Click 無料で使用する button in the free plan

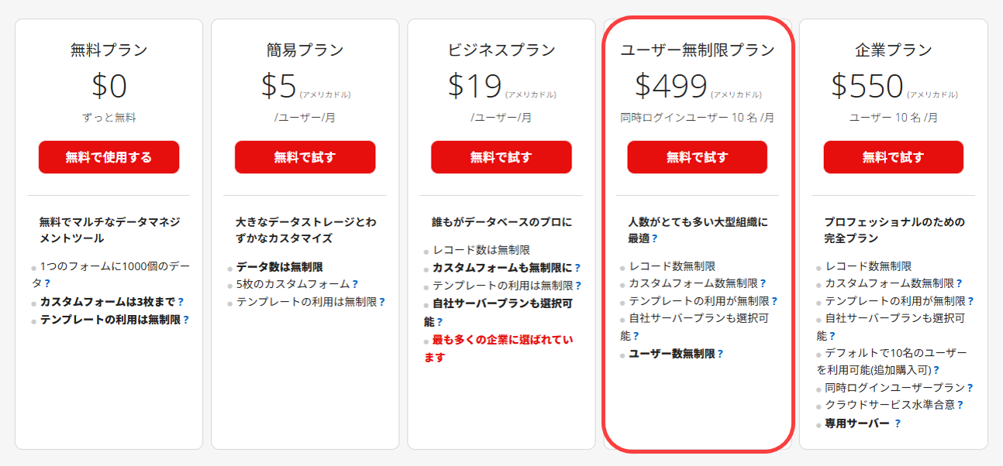pyautogui.click(x=109, y=157)
